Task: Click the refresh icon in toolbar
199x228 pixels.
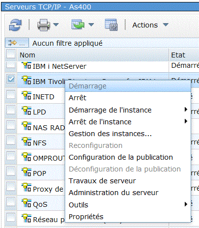Action: pyautogui.click(x=15, y=25)
